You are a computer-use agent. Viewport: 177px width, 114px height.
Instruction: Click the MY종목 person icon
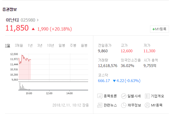[x=147, y=105]
